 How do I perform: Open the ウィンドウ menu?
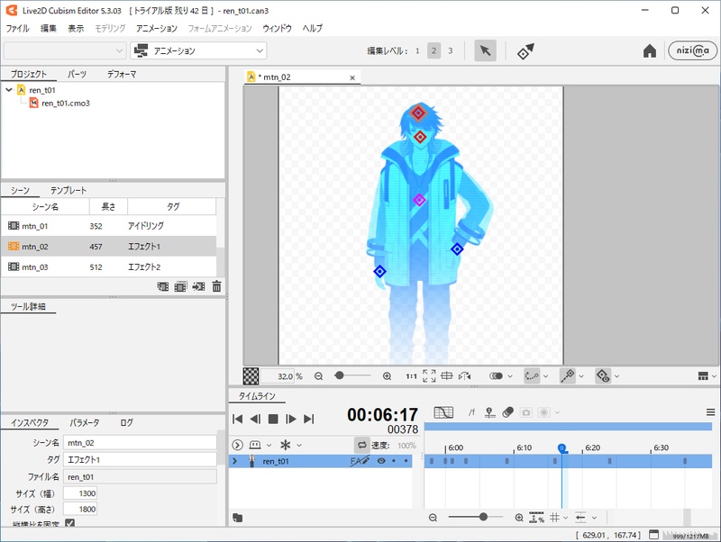(x=277, y=28)
